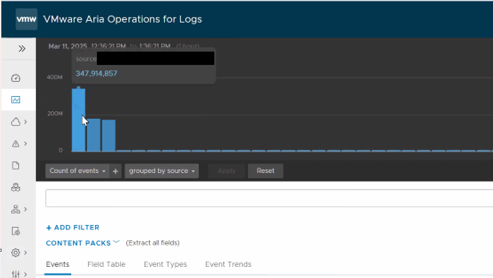The width and height of the screenshot is (493, 278).
Task: Expand the hierarchy nodes menu chevron
Action: [26, 209]
